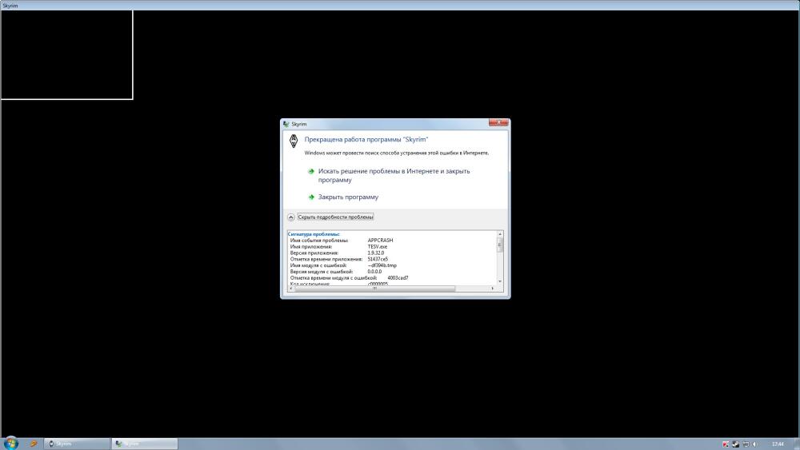This screenshot has height=450, width=800.
Task: Click the horizontal scrollbar right arrow
Action: coord(492,289)
